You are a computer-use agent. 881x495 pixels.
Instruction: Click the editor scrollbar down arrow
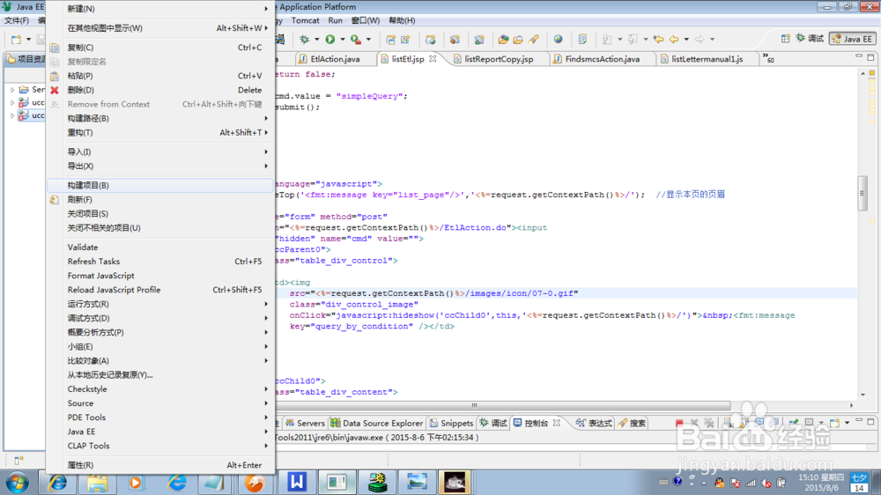[862, 395]
